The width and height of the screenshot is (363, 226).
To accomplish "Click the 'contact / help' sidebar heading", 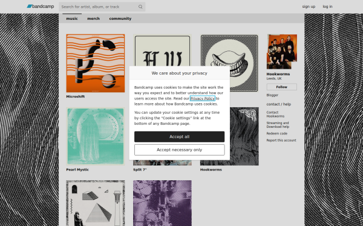I will coord(279,104).
